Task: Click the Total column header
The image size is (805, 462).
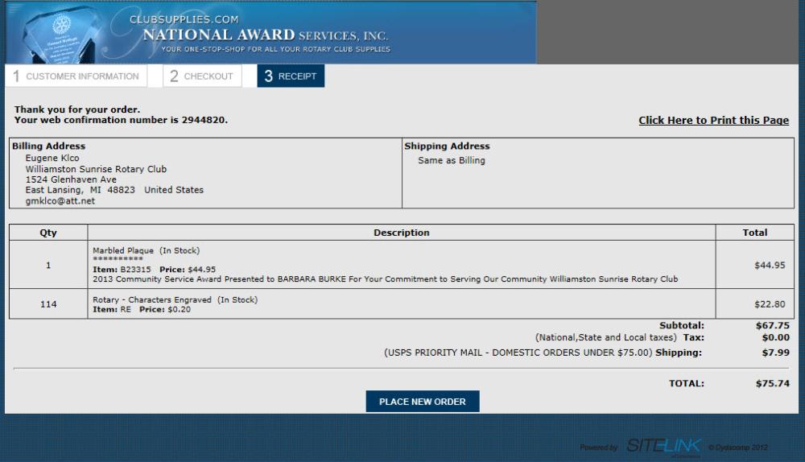Action: pyautogui.click(x=755, y=233)
